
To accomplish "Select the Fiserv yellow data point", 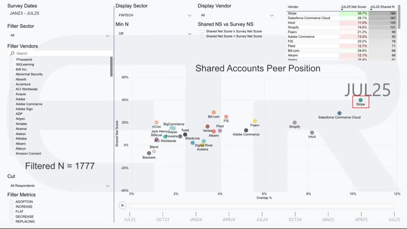I will [255, 121].
